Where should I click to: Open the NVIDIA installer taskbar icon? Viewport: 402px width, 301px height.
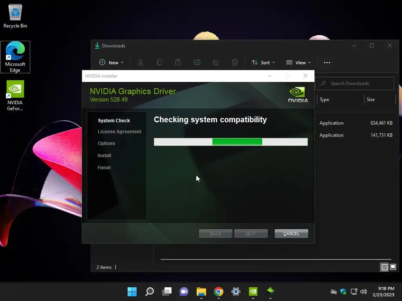[x=270, y=292]
